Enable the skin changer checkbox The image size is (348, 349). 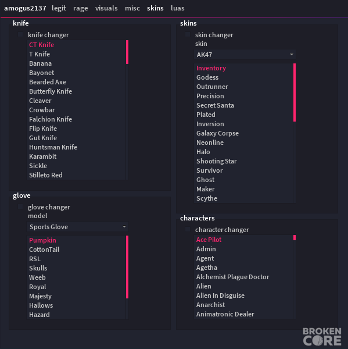coord(188,34)
